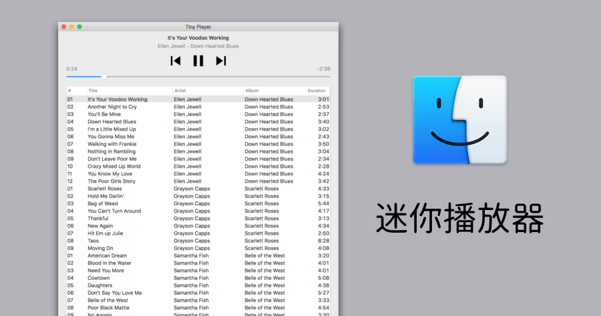Click Samantha Fish artist in Cowtown row
601x316 pixels.
(191, 278)
